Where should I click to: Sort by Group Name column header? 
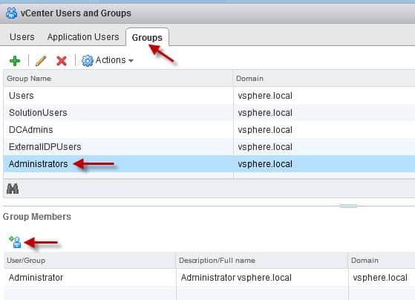click(x=118, y=79)
